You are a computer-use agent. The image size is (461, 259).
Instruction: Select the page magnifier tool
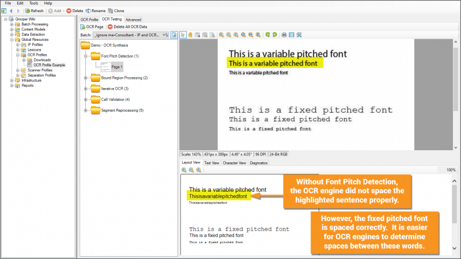coord(212,35)
